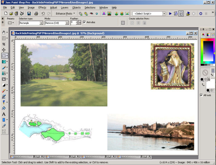
Task: Toggle the All tools checkbox
Action: coord(201,95)
